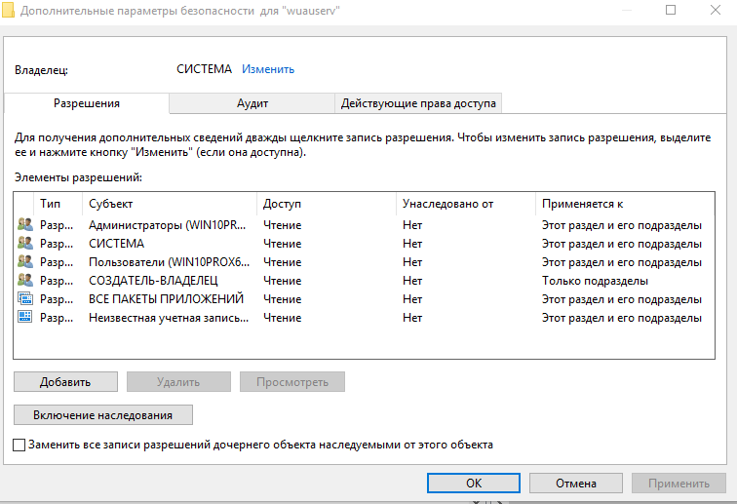Screen dimensions: 737x504
Task: Click the Администраторы row user-group icon
Action: [x=25, y=225]
